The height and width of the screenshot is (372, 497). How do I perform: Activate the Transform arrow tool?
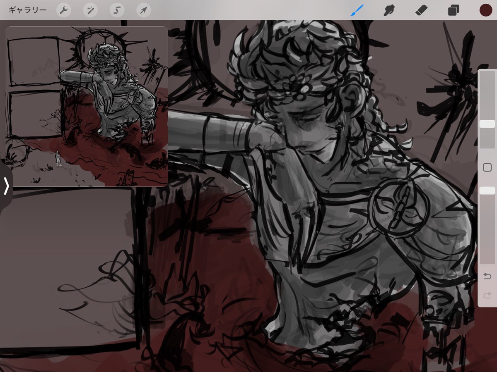[x=144, y=10]
